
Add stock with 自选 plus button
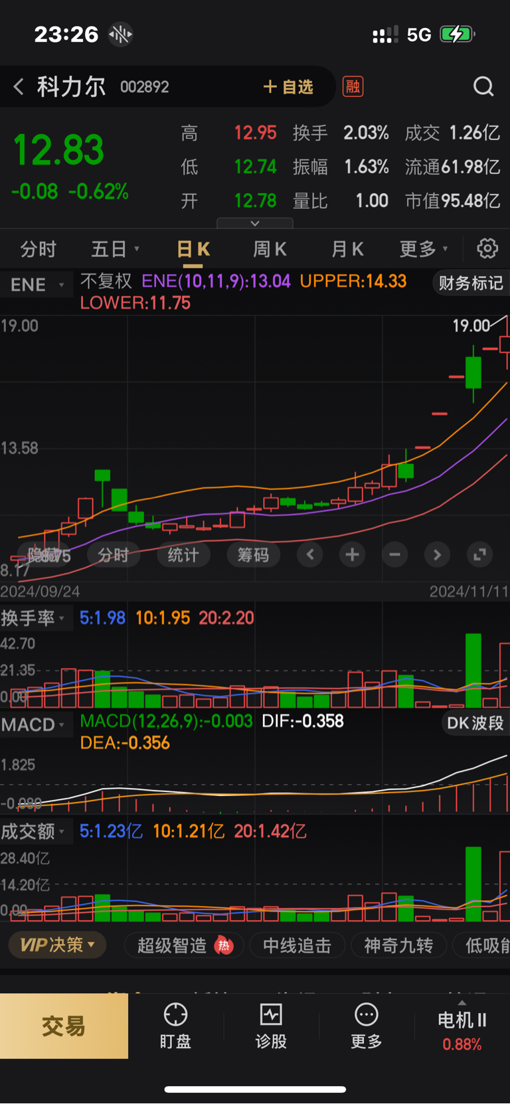tap(288, 87)
